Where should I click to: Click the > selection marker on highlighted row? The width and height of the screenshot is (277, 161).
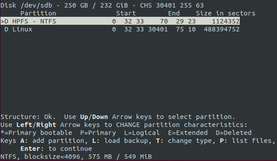[x=2, y=21]
